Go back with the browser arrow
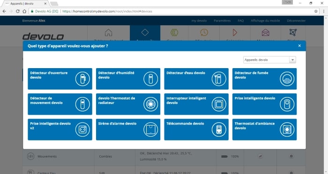This screenshot has width=328, height=174. 4,11
